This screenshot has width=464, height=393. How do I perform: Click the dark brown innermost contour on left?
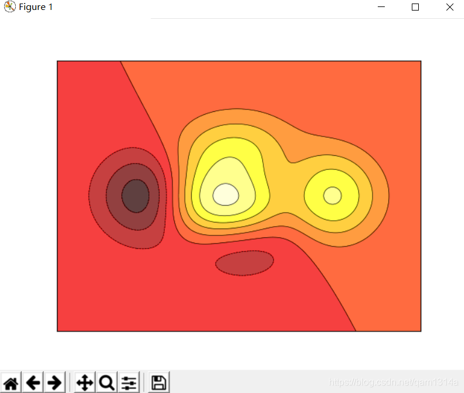point(136,196)
